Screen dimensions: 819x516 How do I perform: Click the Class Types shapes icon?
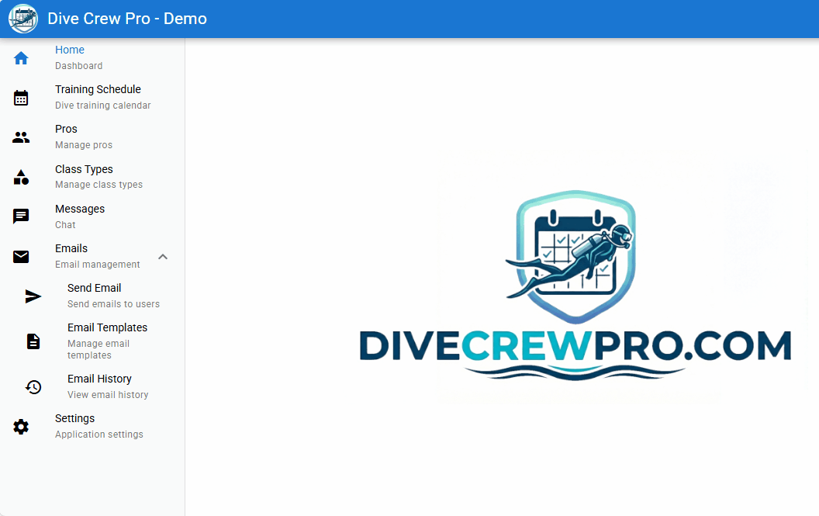(x=21, y=177)
